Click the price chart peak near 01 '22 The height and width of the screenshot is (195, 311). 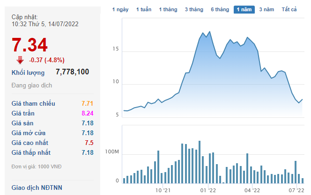coord(210,32)
